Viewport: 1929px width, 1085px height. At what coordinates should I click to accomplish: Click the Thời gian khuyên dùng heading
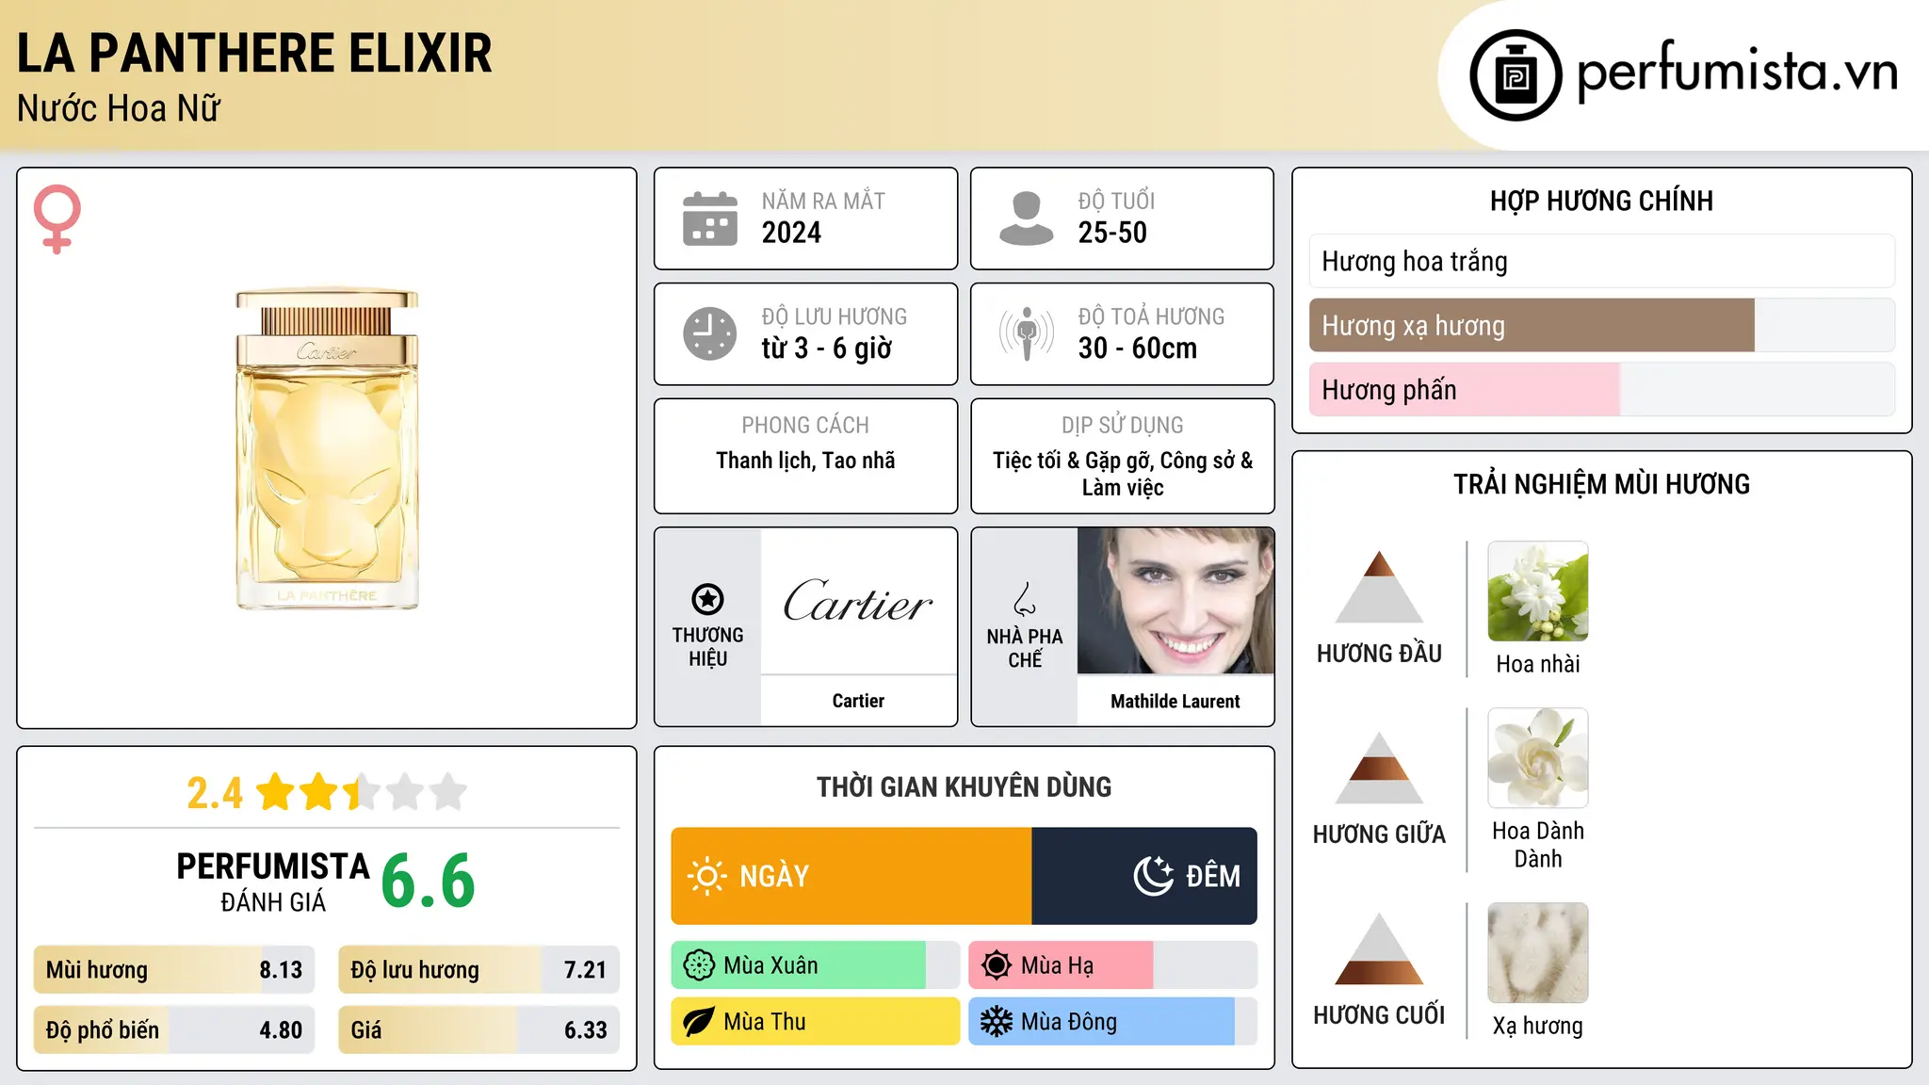point(964,787)
